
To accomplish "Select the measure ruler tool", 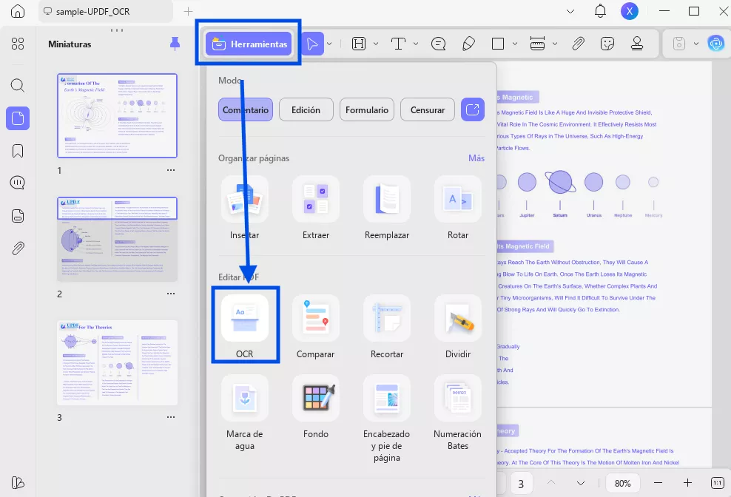I will 538,44.
